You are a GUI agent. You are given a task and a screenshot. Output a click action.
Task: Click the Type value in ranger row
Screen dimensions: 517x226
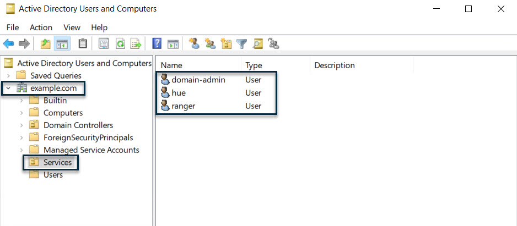(x=253, y=106)
